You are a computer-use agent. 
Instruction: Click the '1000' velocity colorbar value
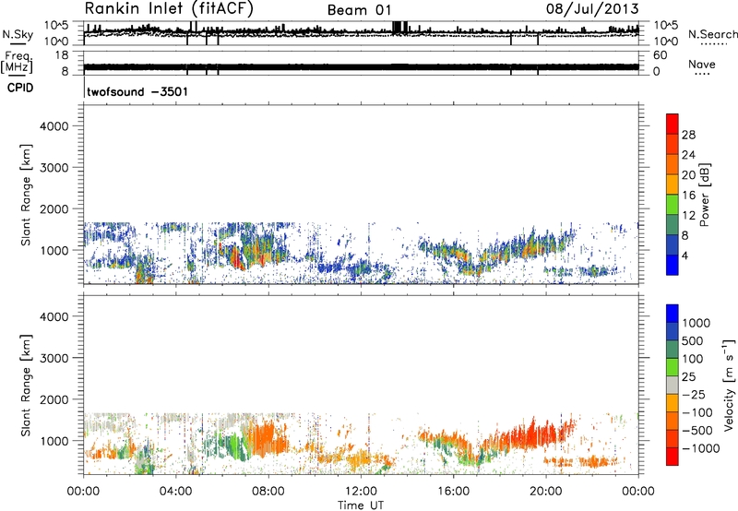[x=696, y=323]
